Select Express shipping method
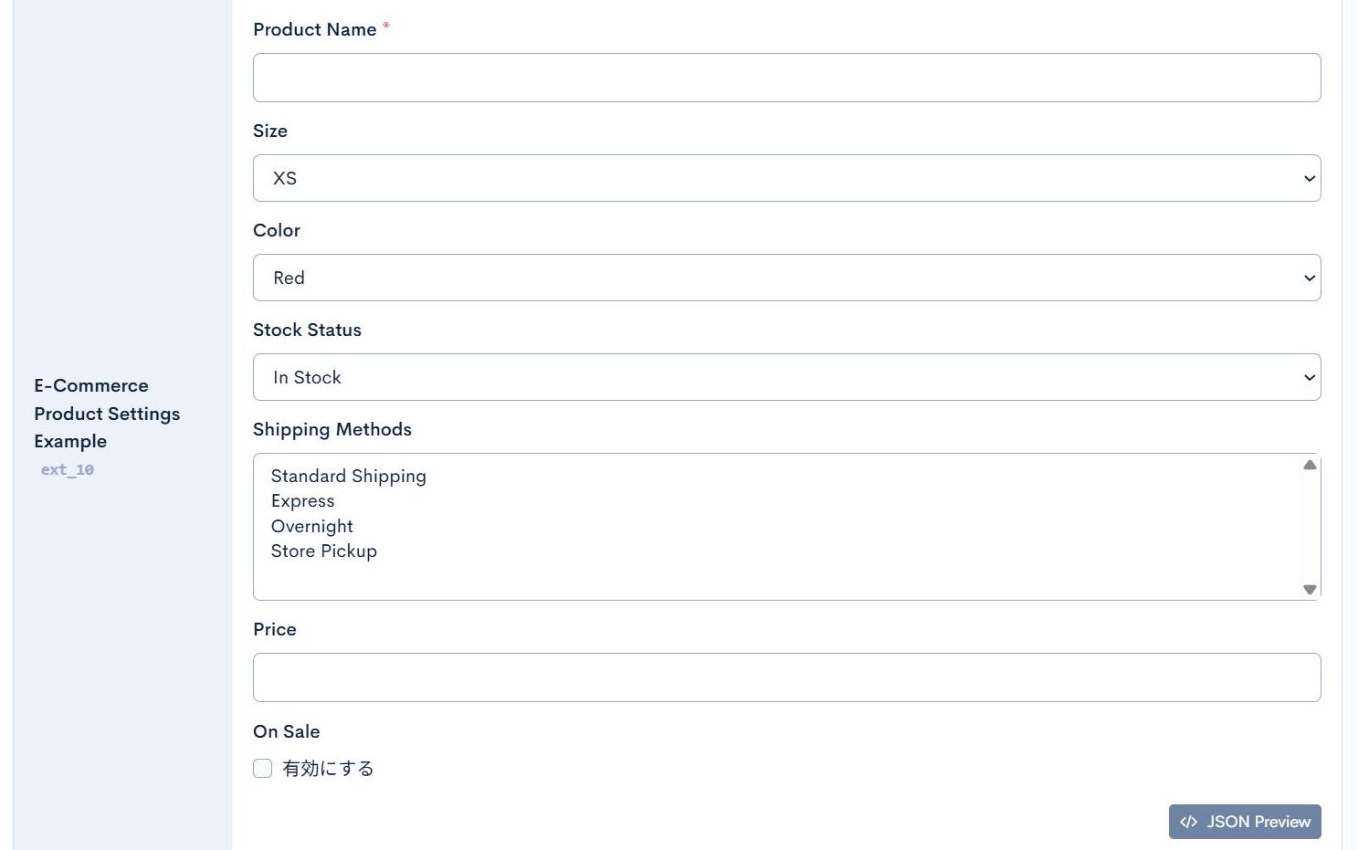Image resolution: width=1358 pixels, height=850 pixels. [x=303, y=501]
